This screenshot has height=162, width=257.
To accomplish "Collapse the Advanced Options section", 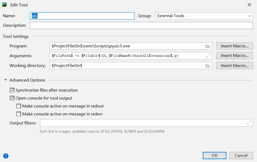I will click(5, 80).
